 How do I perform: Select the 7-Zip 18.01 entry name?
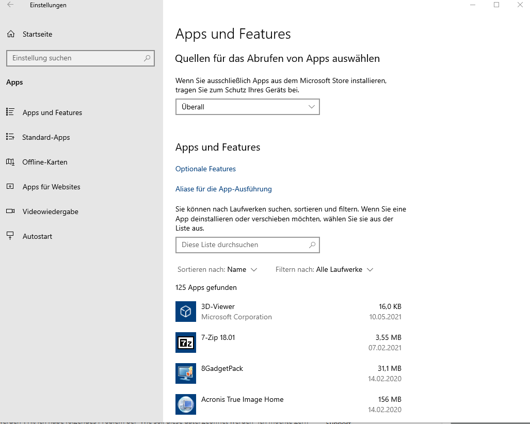(218, 337)
